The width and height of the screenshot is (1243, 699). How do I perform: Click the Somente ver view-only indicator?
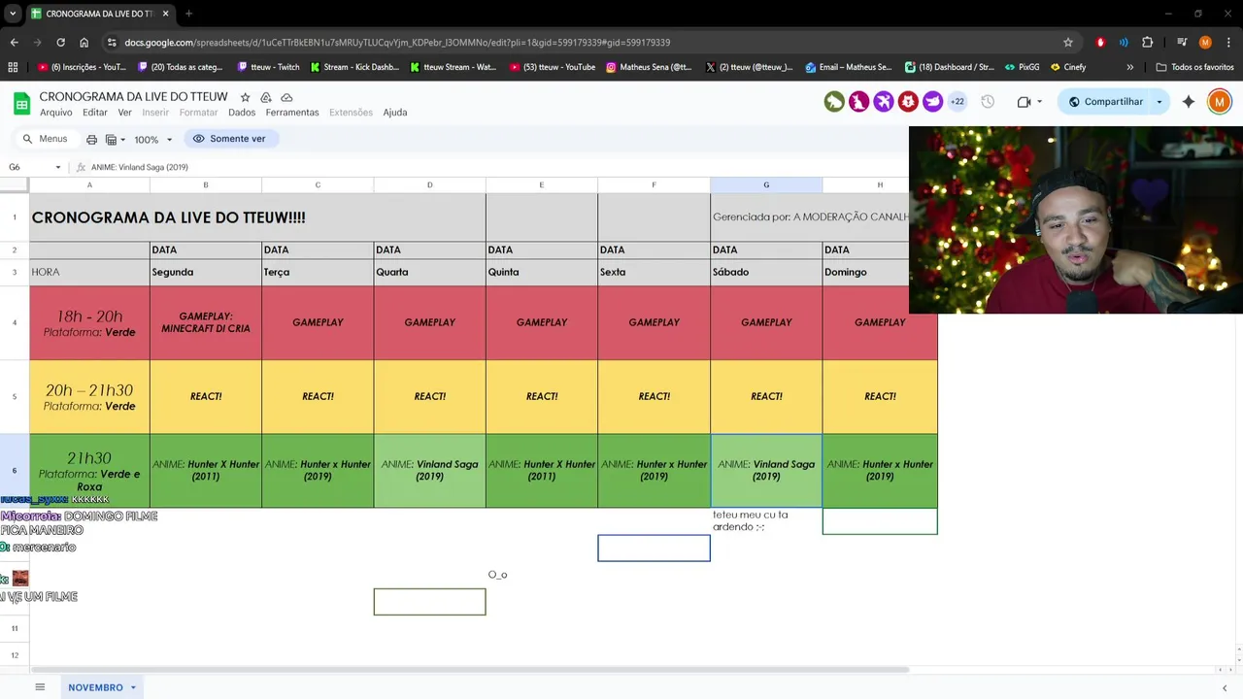[x=229, y=139]
